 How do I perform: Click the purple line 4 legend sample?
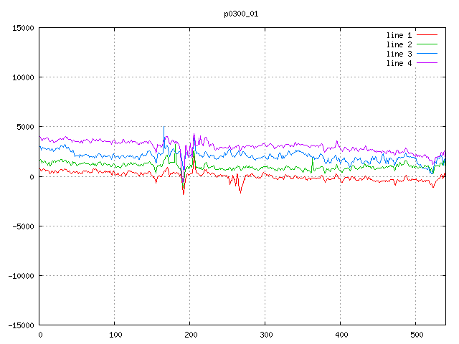427,63
